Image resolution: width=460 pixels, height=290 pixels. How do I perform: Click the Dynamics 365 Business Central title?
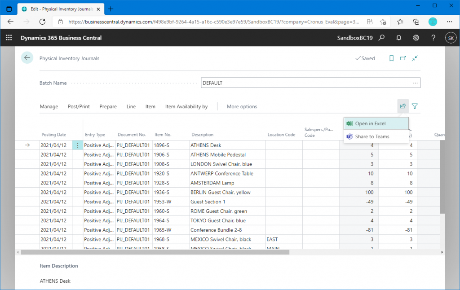click(x=61, y=38)
